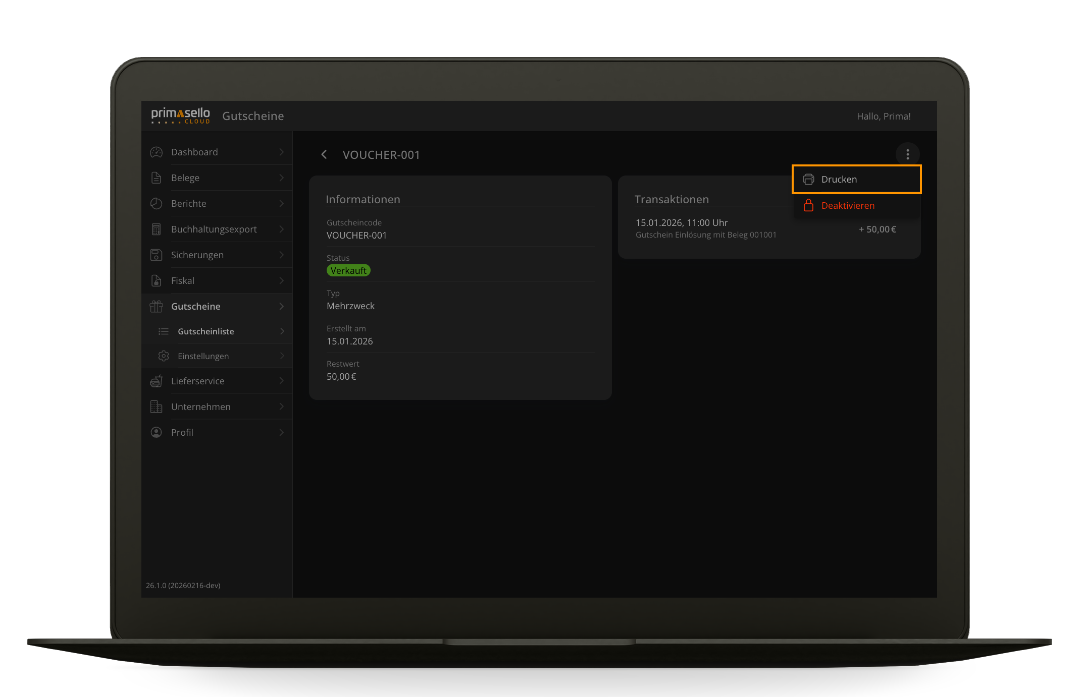The width and height of the screenshot is (1082, 697).
Task: Expand the Belege chevron
Action: (282, 178)
